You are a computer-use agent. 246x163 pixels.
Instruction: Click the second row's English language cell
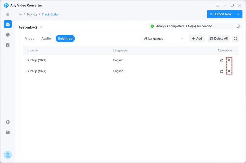118,71
